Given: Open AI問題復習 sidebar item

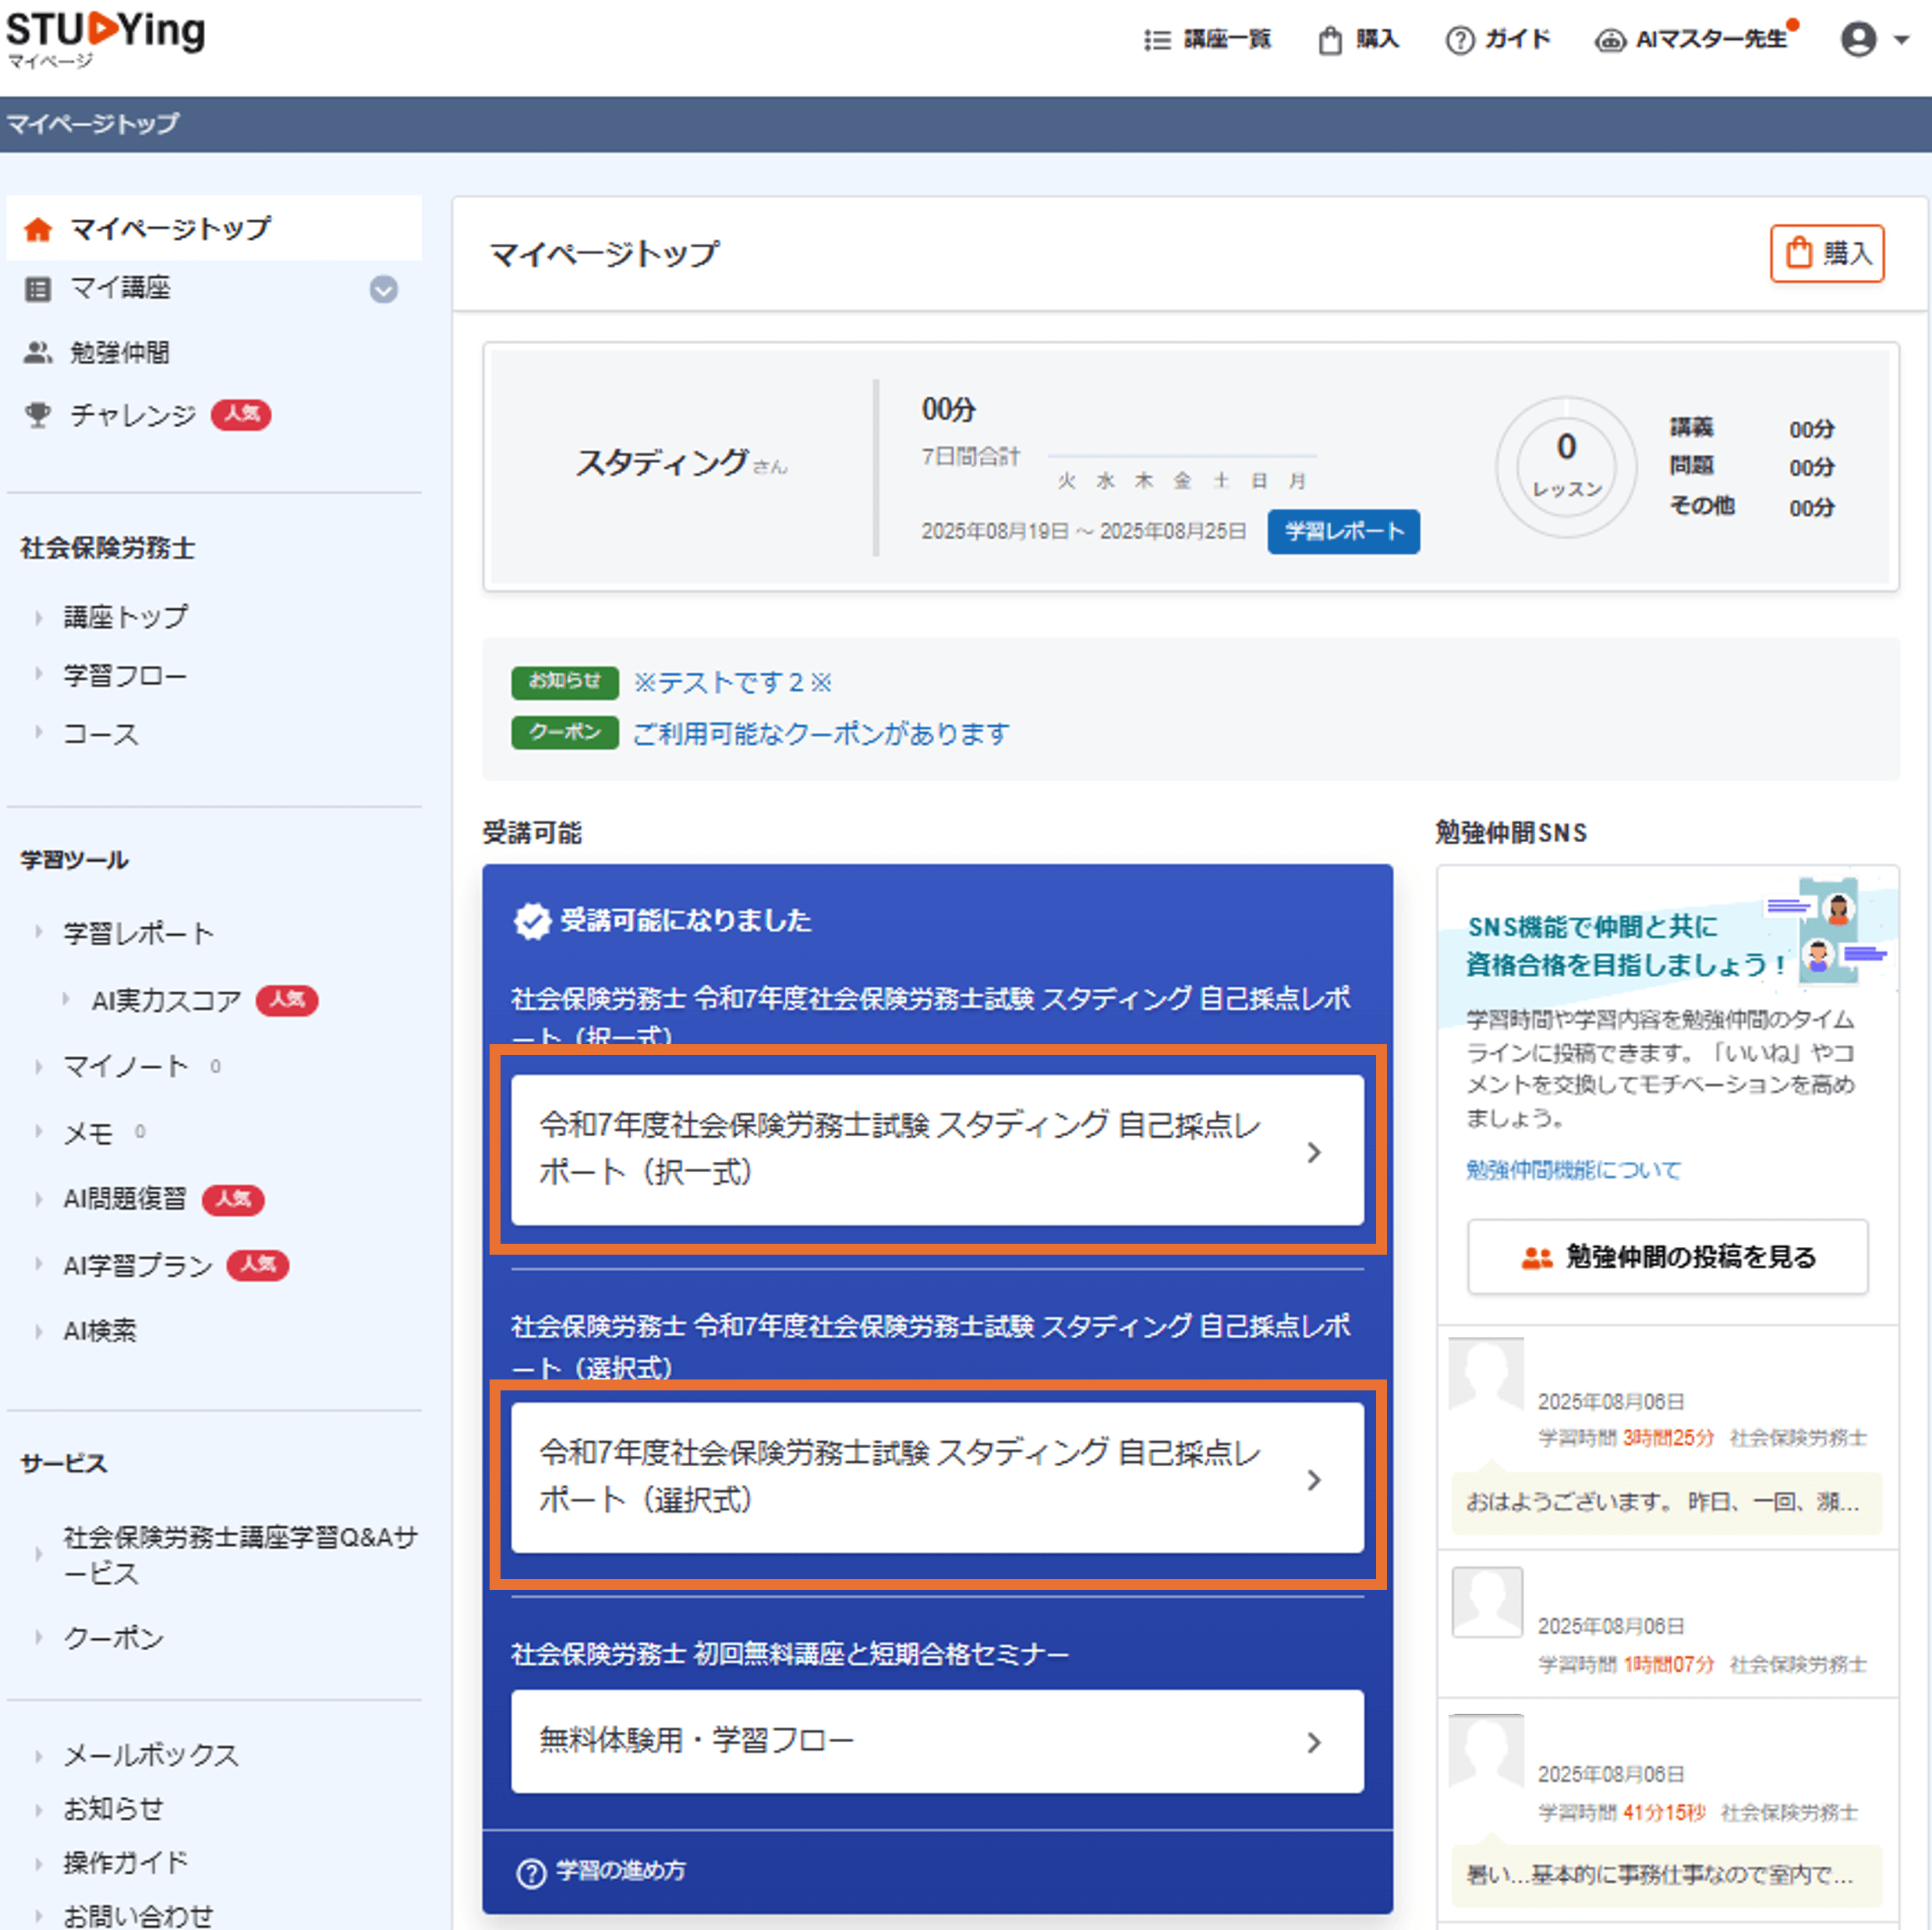Looking at the screenshot, I should pos(125,1198).
